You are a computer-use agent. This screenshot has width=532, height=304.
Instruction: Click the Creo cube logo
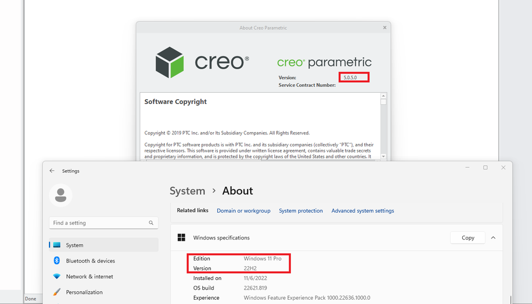(170, 62)
